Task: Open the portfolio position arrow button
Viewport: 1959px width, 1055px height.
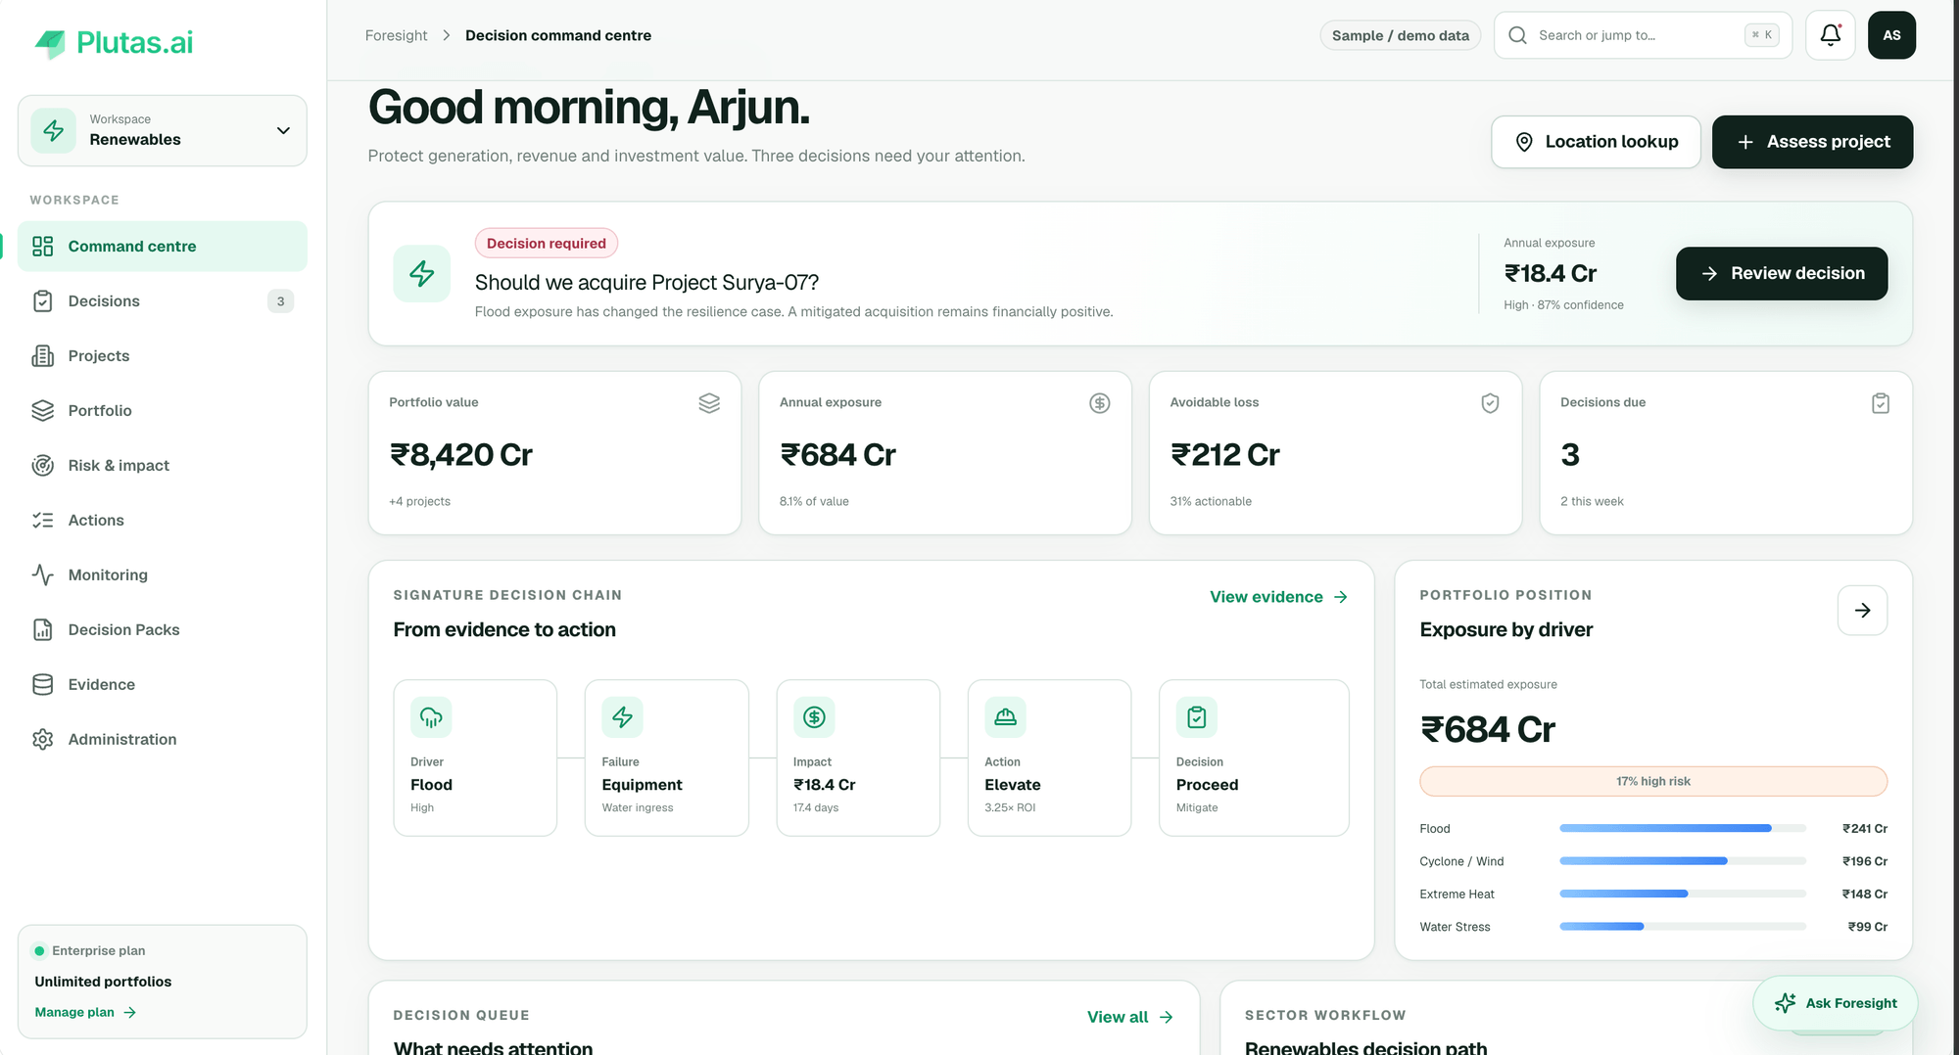Action: [x=1862, y=610]
